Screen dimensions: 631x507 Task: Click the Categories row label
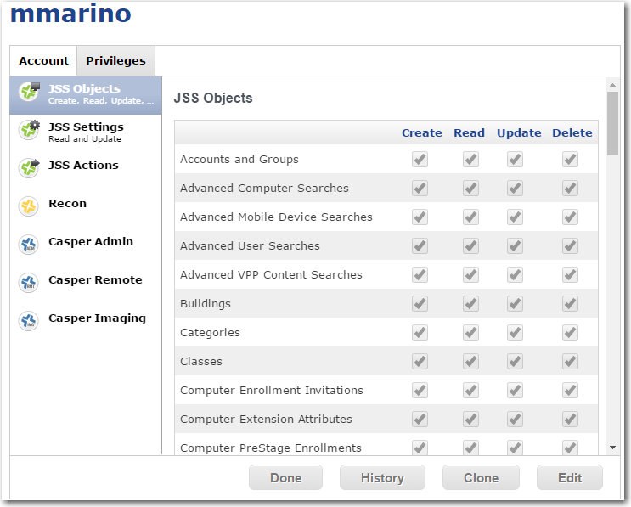(210, 333)
